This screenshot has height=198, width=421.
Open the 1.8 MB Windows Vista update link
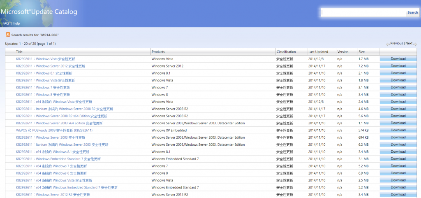pyautogui.click(x=45, y=80)
